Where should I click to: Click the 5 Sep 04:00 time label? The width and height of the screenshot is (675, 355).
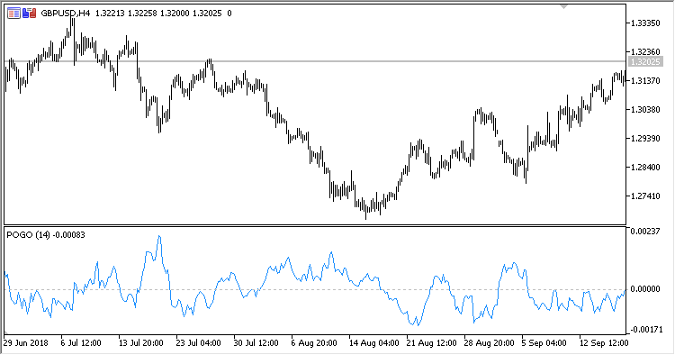tap(544, 343)
